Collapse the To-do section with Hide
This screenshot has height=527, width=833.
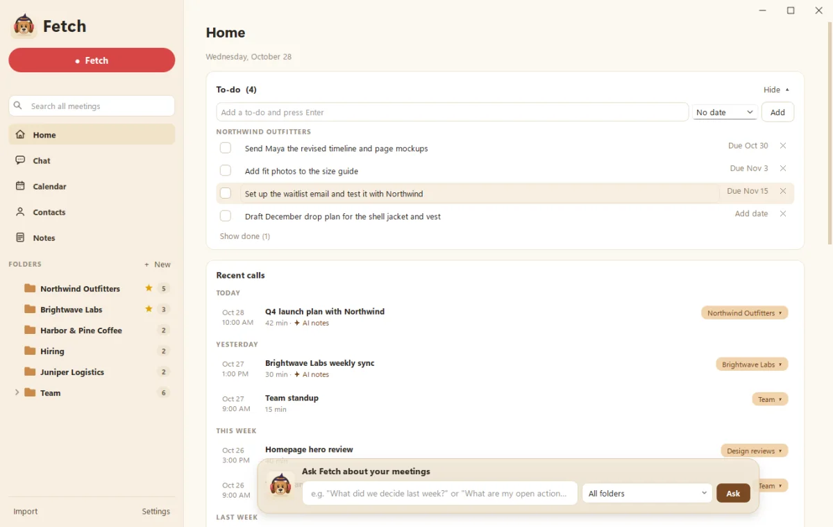[776, 90]
